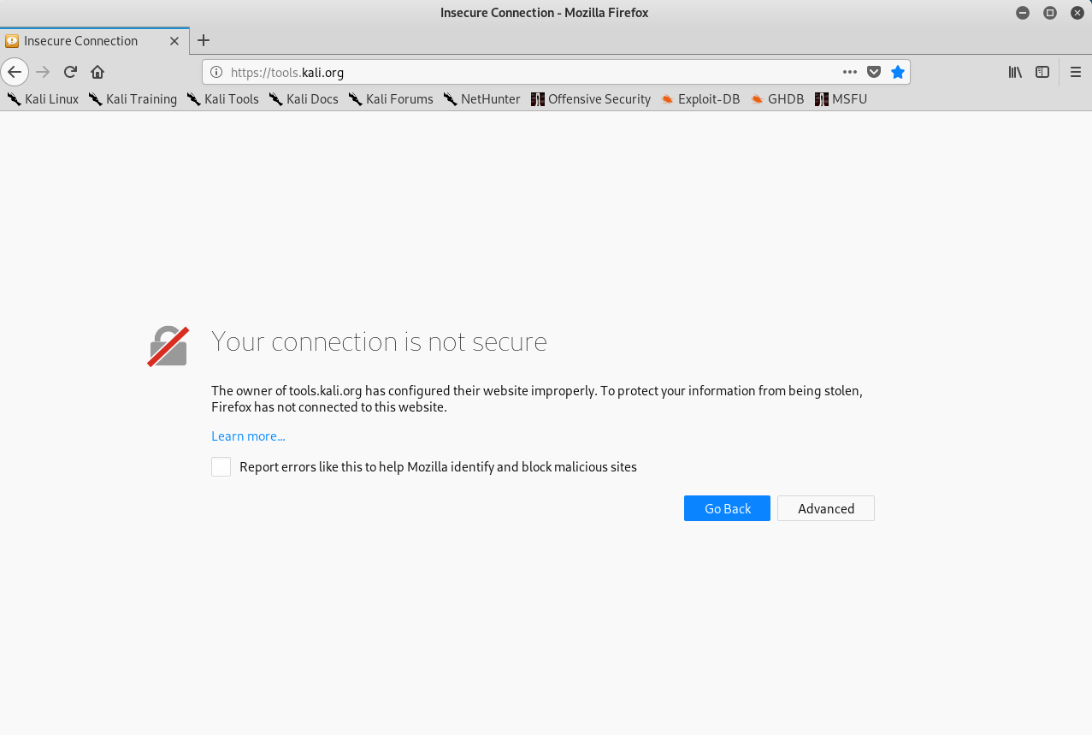
Task: Show sidebars icon in toolbar
Action: (x=1042, y=72)
